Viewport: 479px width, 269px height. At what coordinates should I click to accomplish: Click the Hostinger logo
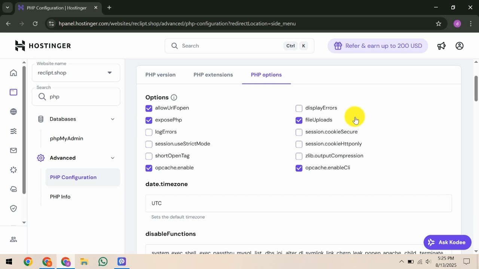tap(43, 46)
